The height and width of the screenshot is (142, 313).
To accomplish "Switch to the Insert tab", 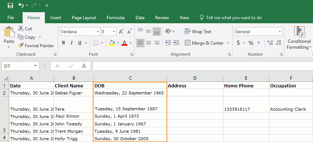I will coord(56,18).
